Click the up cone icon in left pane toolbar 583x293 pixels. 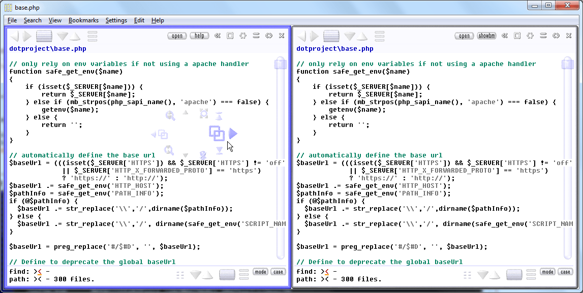tap(75, 37)
